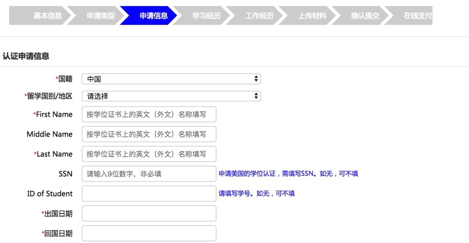Switch to the 申请类型 step
The width and height of the screenshot is (469, 243).
point(101,16)
